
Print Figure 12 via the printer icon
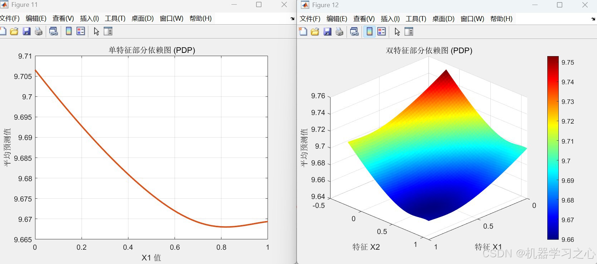pos(339,32)
